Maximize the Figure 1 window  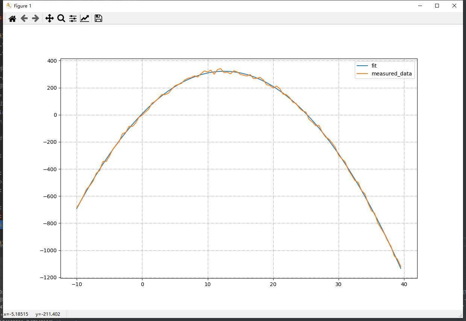(437, 6)
